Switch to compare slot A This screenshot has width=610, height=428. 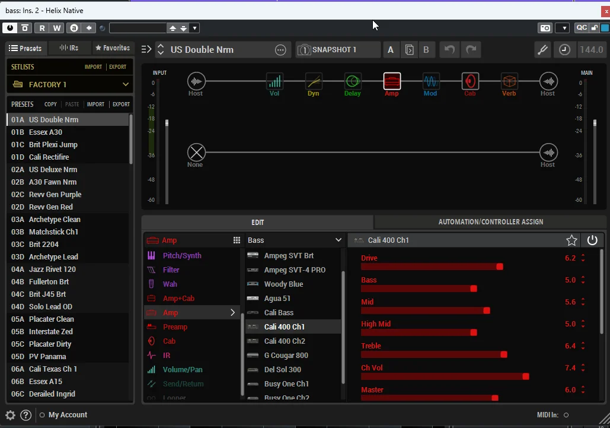coord(391,50)
